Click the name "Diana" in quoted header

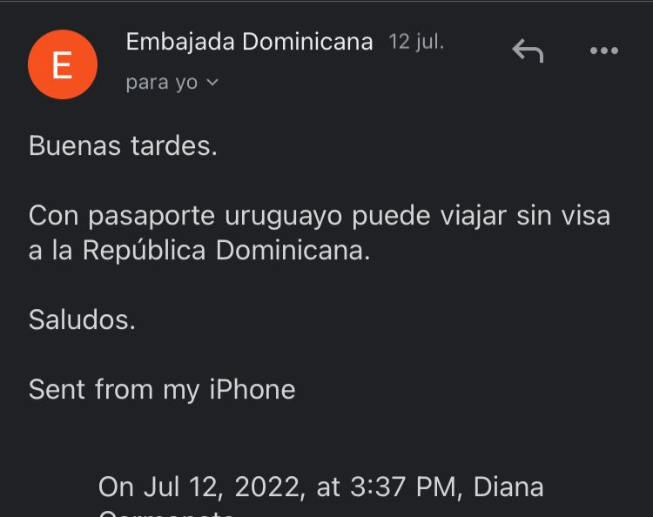(x=508, y=487)
